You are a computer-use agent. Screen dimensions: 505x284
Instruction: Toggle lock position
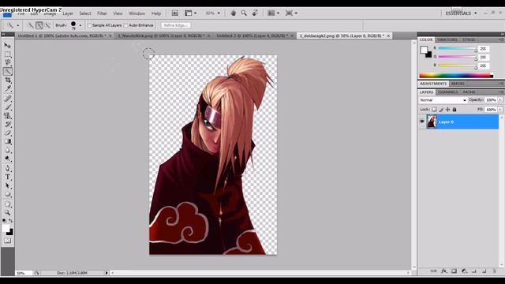click(x=447, y=110)
